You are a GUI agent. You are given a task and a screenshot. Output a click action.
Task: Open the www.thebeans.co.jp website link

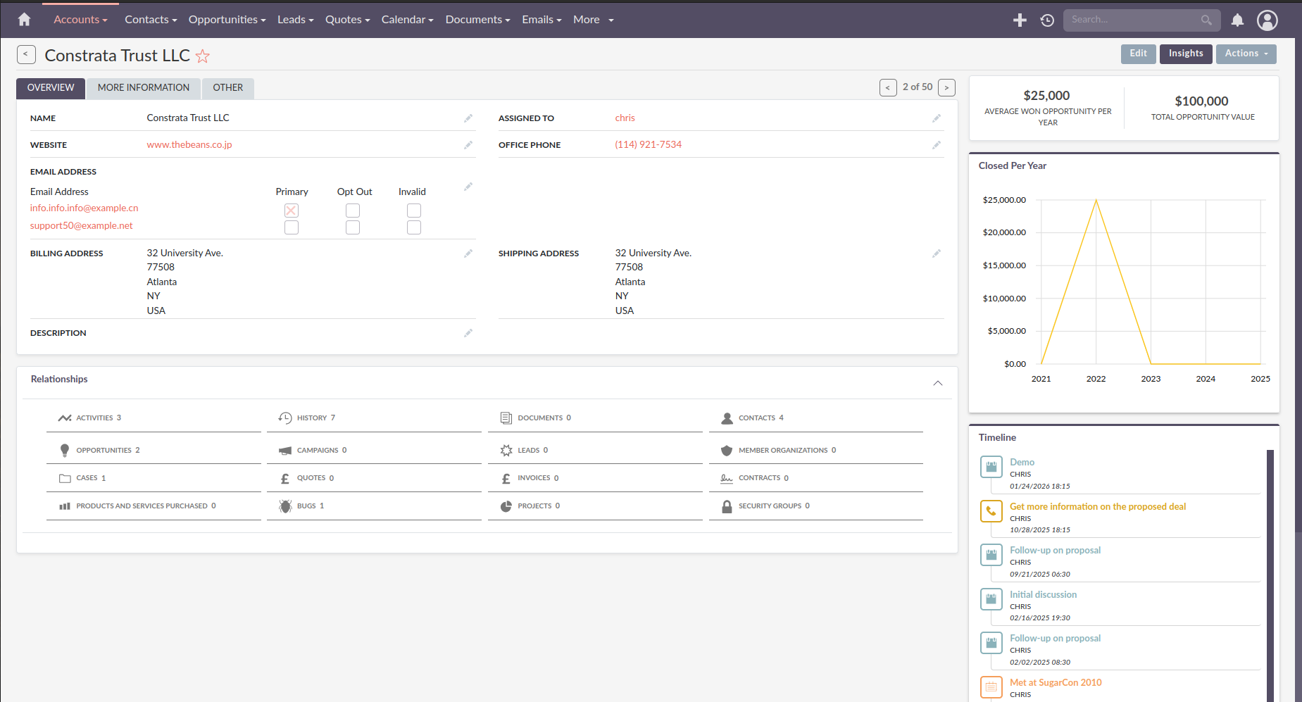click(x=189, y=144)
